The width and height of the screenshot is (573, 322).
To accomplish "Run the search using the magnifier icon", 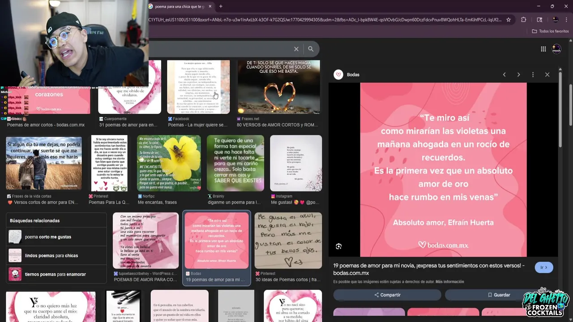I will (311, 49).
